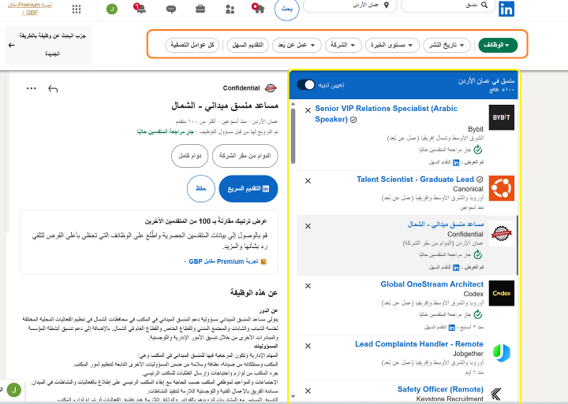Click scroll down arrow of job list
The width and height of the screenshot is (568, 404).
click(293, 396)
